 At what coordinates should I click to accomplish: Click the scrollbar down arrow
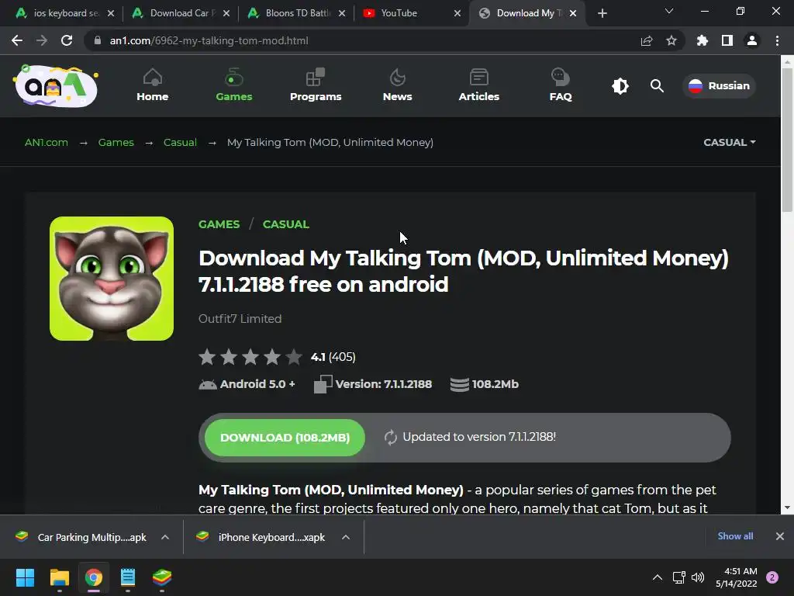[787, 508]
